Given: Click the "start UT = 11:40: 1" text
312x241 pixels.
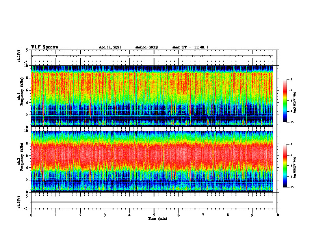Looking at the screenshot, I should [x=190, y=47].
